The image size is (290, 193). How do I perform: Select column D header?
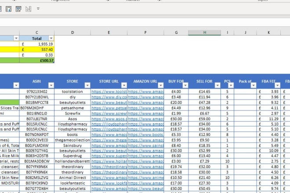click(x=72, y=32)
